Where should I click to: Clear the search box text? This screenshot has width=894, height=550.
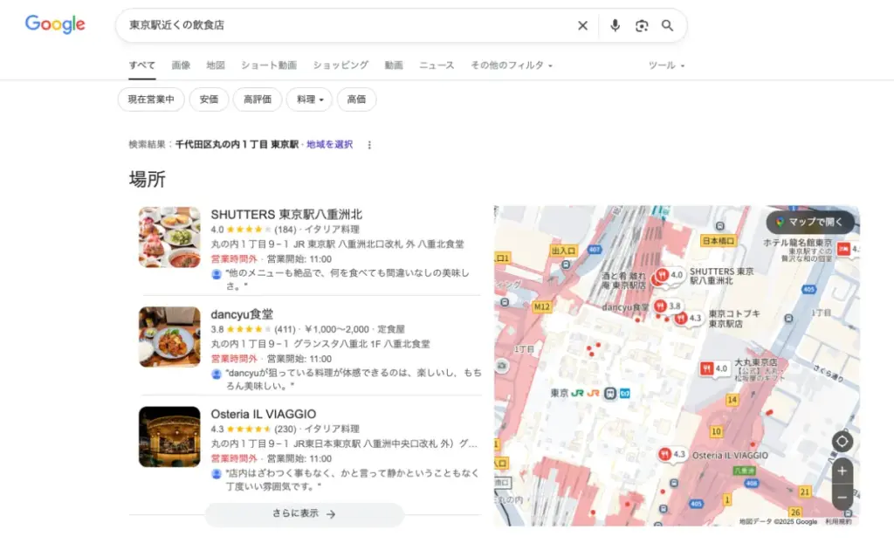point(583,25)
